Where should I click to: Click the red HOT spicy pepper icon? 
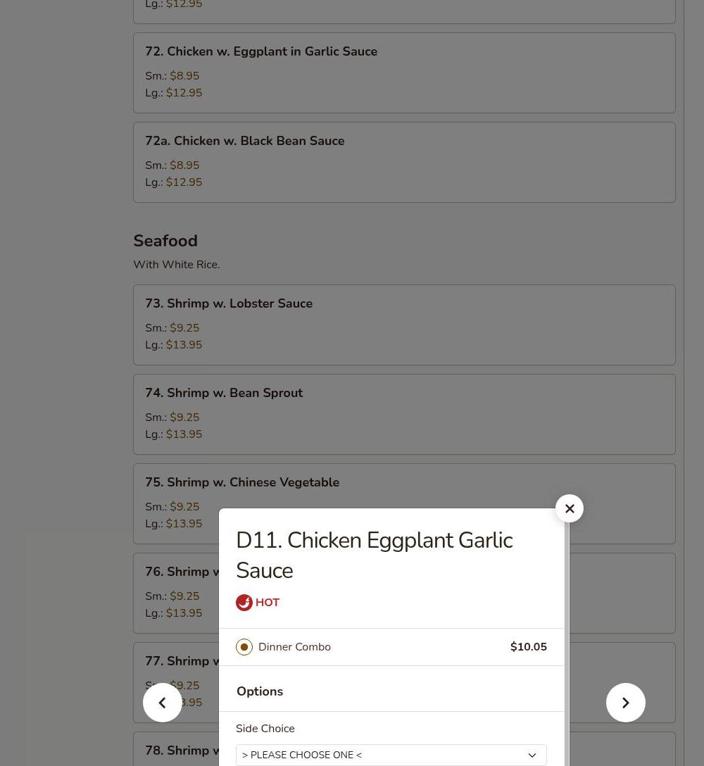coord(244,603)
